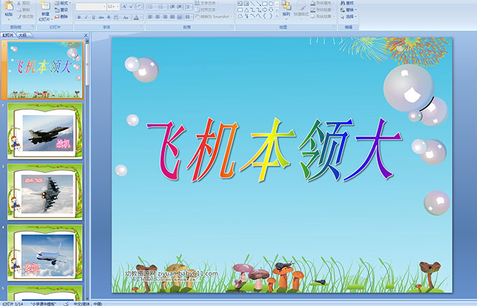
Task: Decrease font size with Shrink Font
Action: (x=132, y=6)
